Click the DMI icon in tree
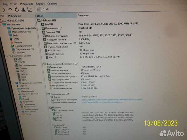Image resolution: width=187 pixels, height=140 pixels. (10, 35)
